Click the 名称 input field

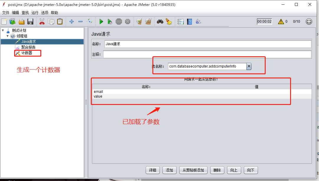pyautogui.click(x=208, y=44)
